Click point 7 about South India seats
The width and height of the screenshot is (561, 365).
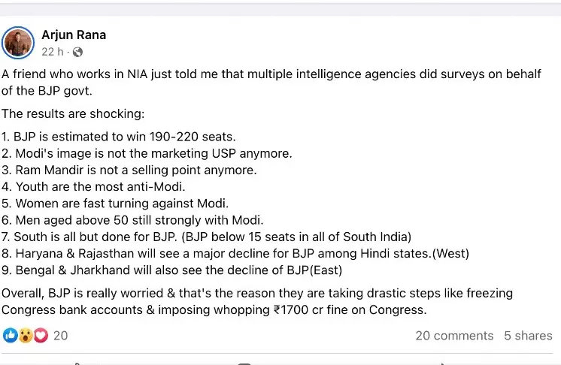click(x=207, y=237)
